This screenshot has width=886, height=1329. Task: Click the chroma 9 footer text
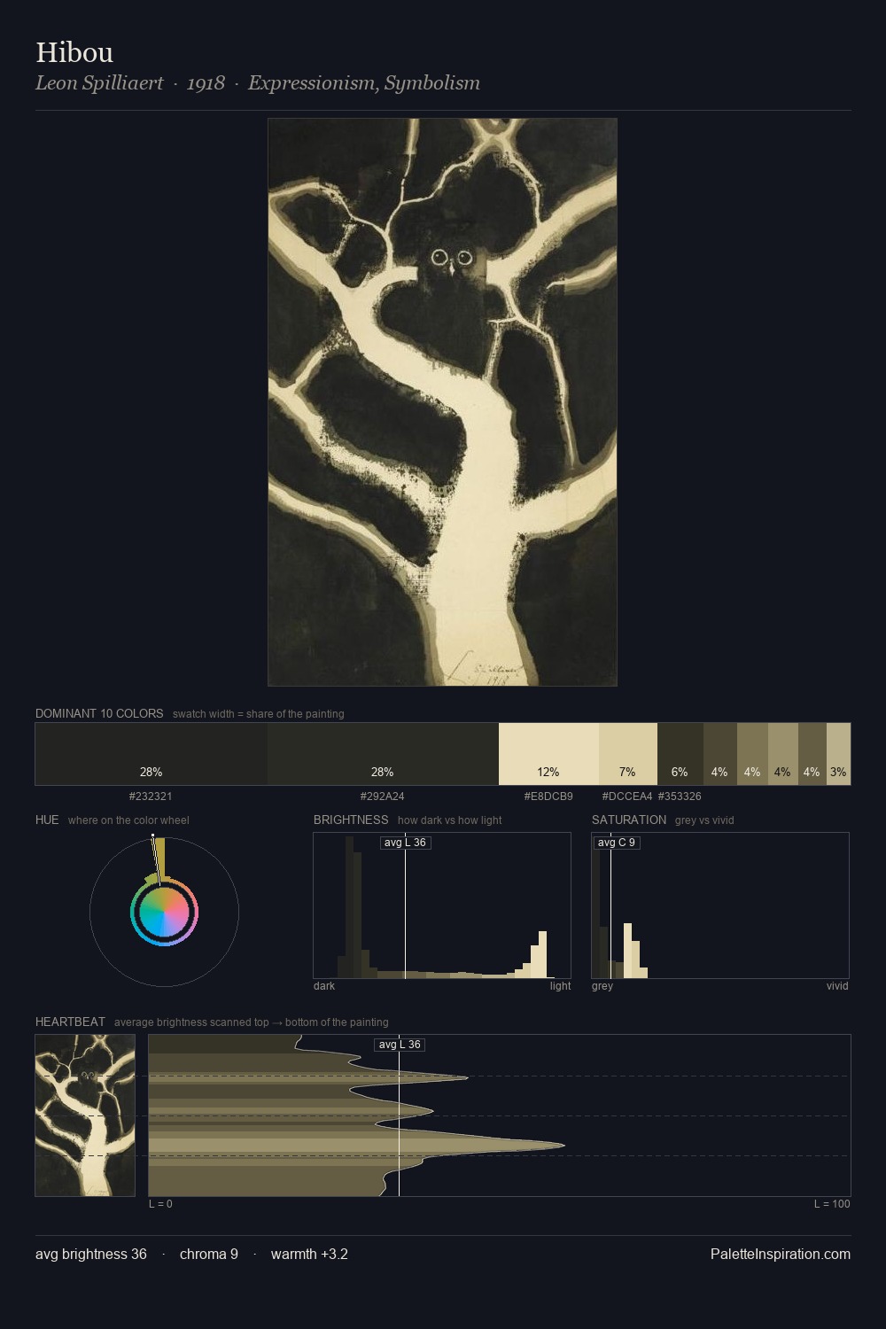point(209,1254)
